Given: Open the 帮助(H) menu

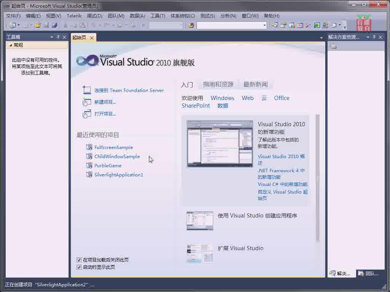Looking at the screenshot, I should point(272,16).
